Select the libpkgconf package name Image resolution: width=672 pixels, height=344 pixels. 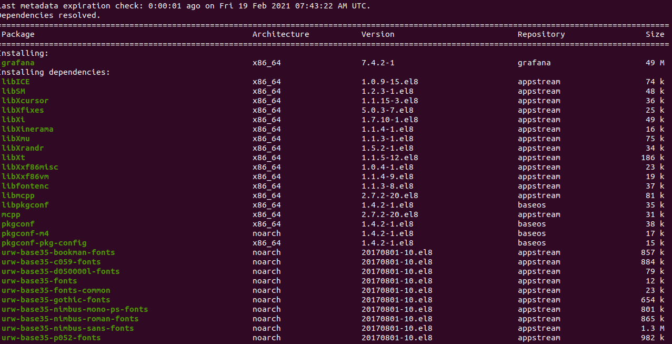coord(25,205)
